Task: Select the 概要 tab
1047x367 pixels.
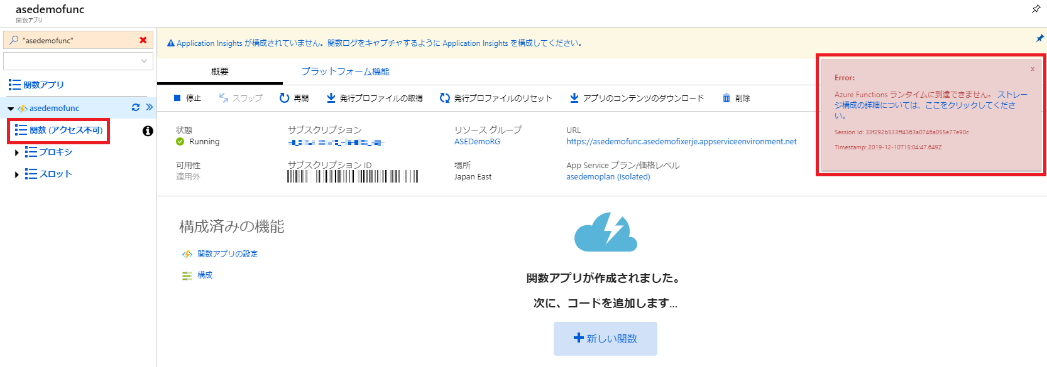Action: tap(220, 72)
